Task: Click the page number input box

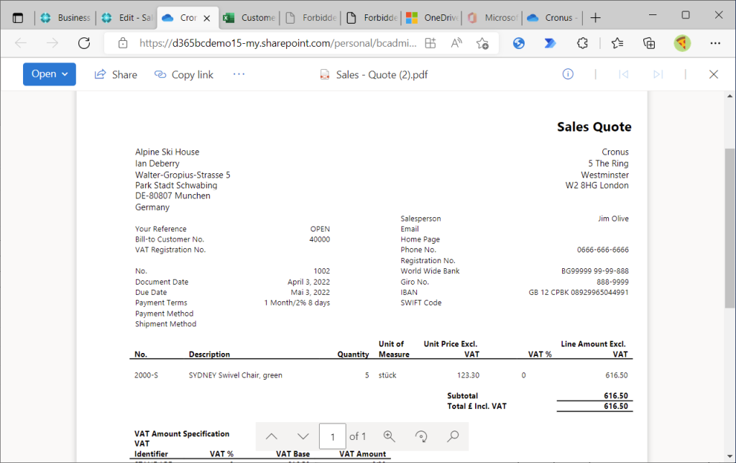Action: (332, 436)
